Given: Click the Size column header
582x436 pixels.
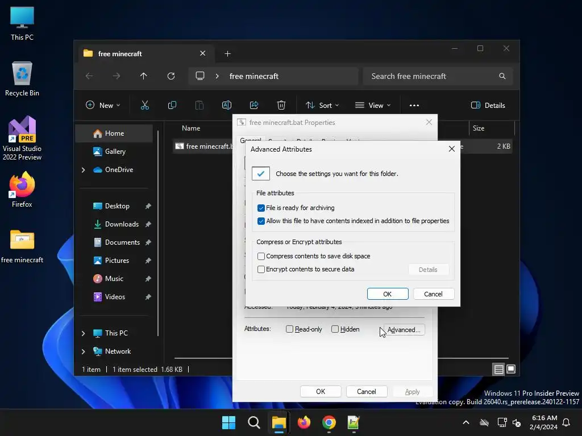Looking at the screenshot, I should pyautogui.click(x=479, y=128).
